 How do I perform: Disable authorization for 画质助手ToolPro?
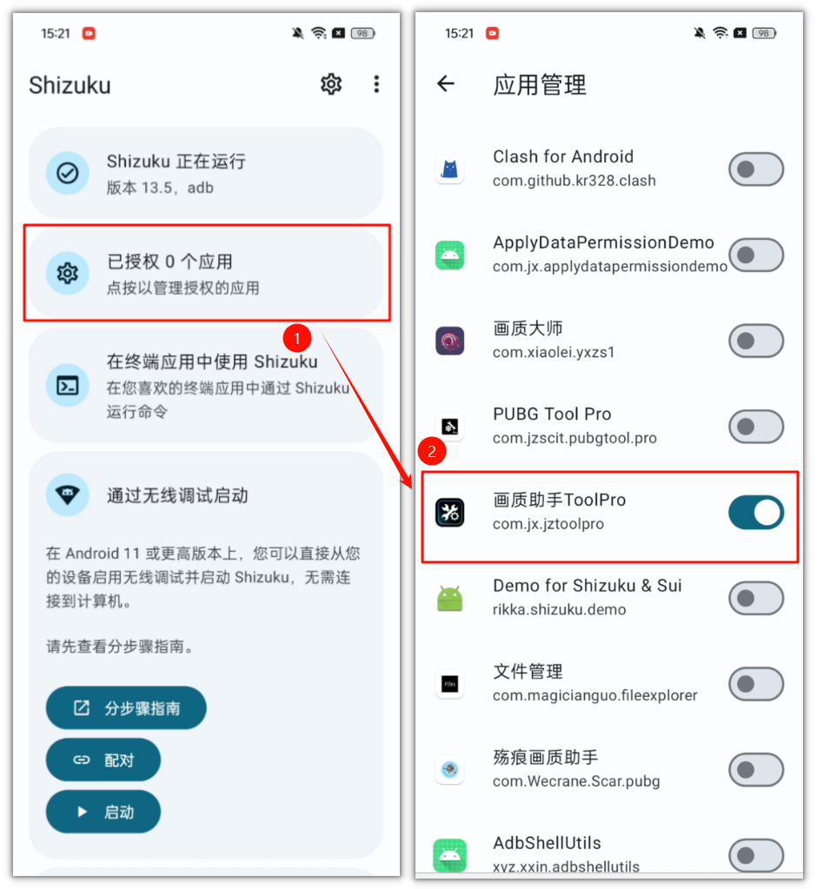pos(756,513)
